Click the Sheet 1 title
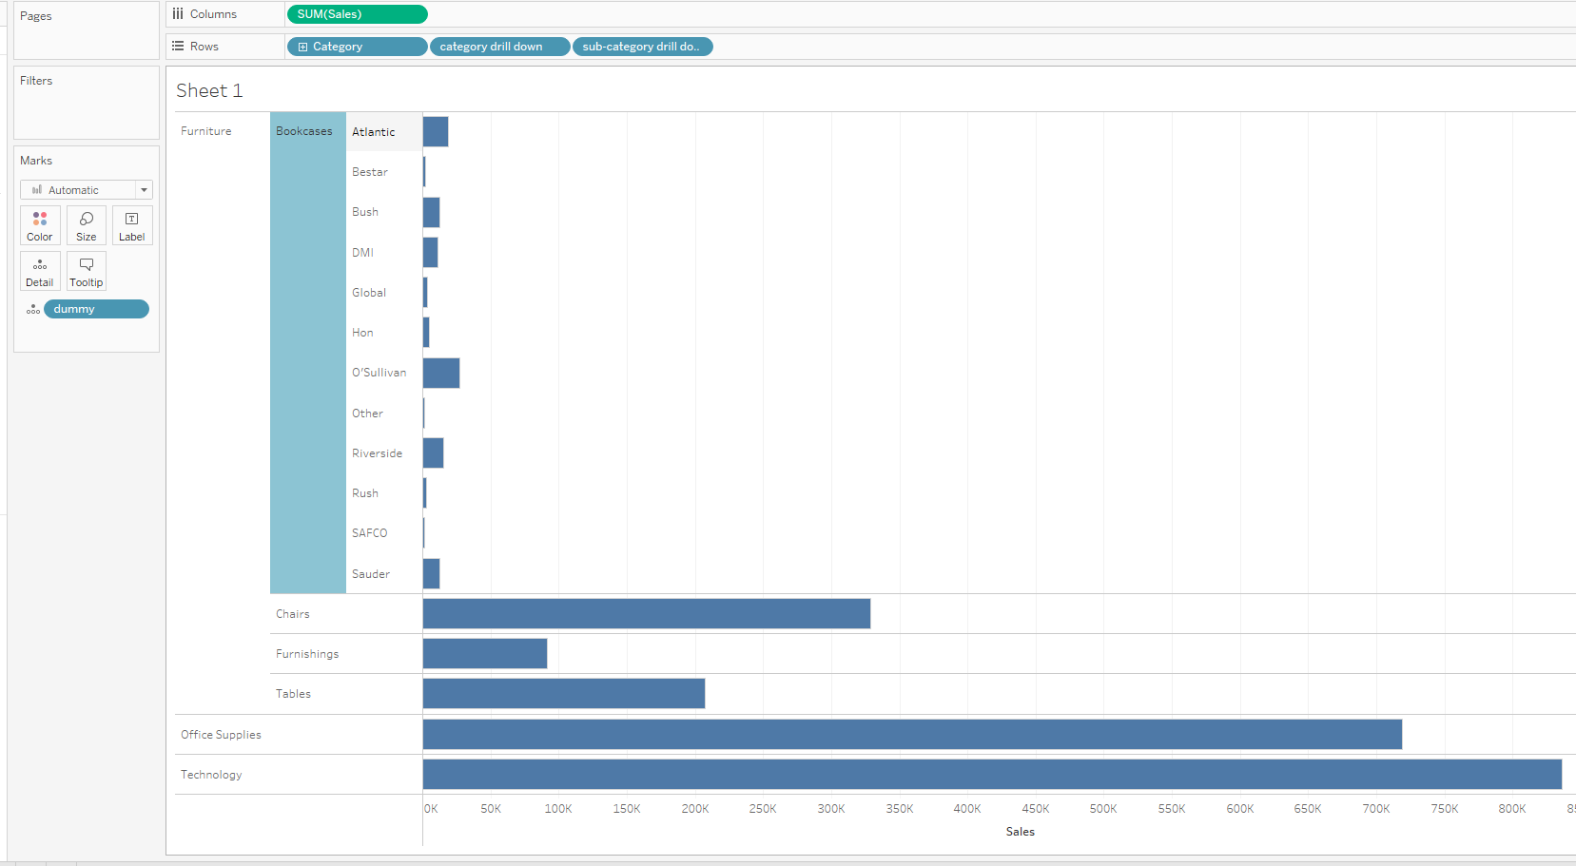The width and height of the screenshot is (1576, 866). pos(209,90)
